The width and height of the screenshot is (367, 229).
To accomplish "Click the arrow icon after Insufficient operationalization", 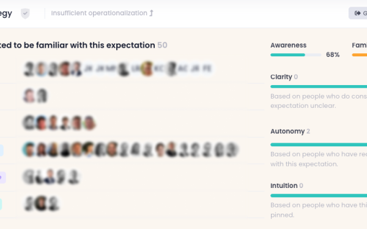I will [152, 13].
